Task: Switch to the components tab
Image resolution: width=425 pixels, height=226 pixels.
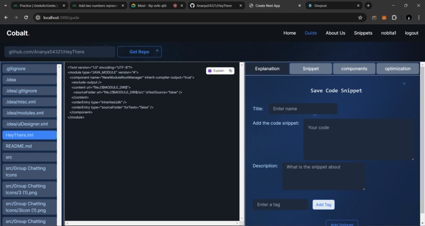Action: 354,68
